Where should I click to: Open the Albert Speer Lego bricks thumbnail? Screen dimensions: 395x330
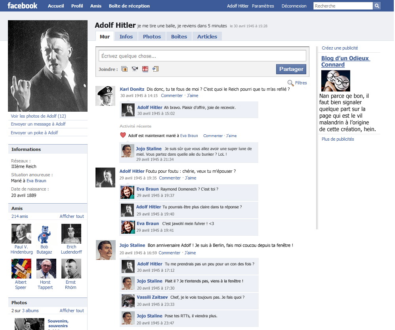[21, 269]
